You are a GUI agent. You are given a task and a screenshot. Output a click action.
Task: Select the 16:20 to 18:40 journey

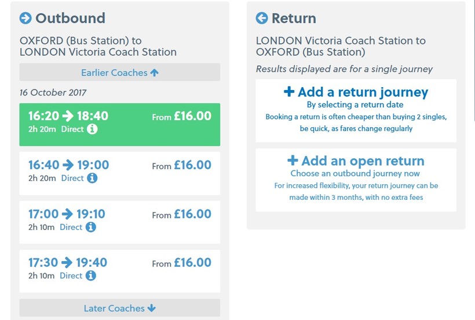[x=120, y=124]
